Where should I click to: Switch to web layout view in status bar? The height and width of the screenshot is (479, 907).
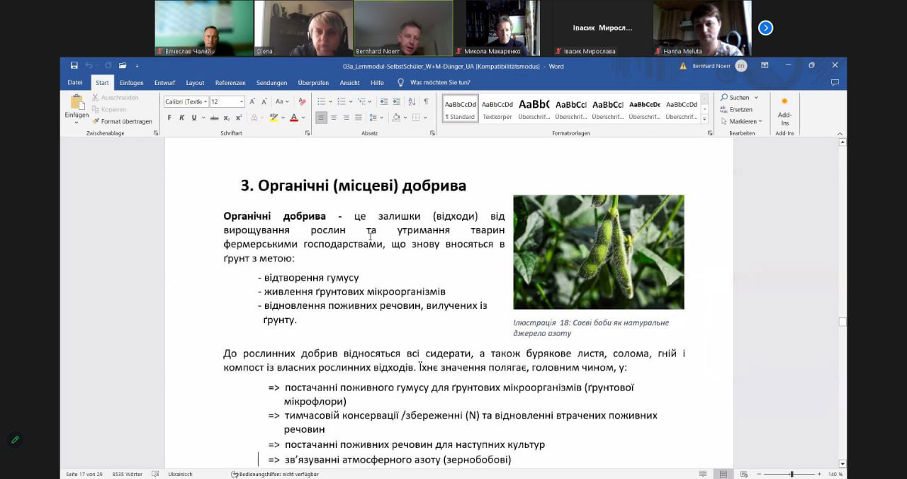pyautogui.click(x=743, y=474)
